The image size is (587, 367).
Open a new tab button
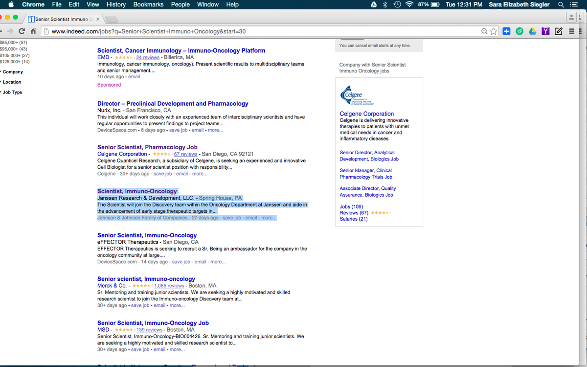(x=112, y=19)
